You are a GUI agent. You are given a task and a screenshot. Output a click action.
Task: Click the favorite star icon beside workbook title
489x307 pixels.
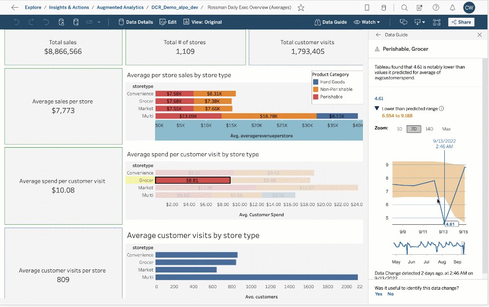click(x=301, y=8)
